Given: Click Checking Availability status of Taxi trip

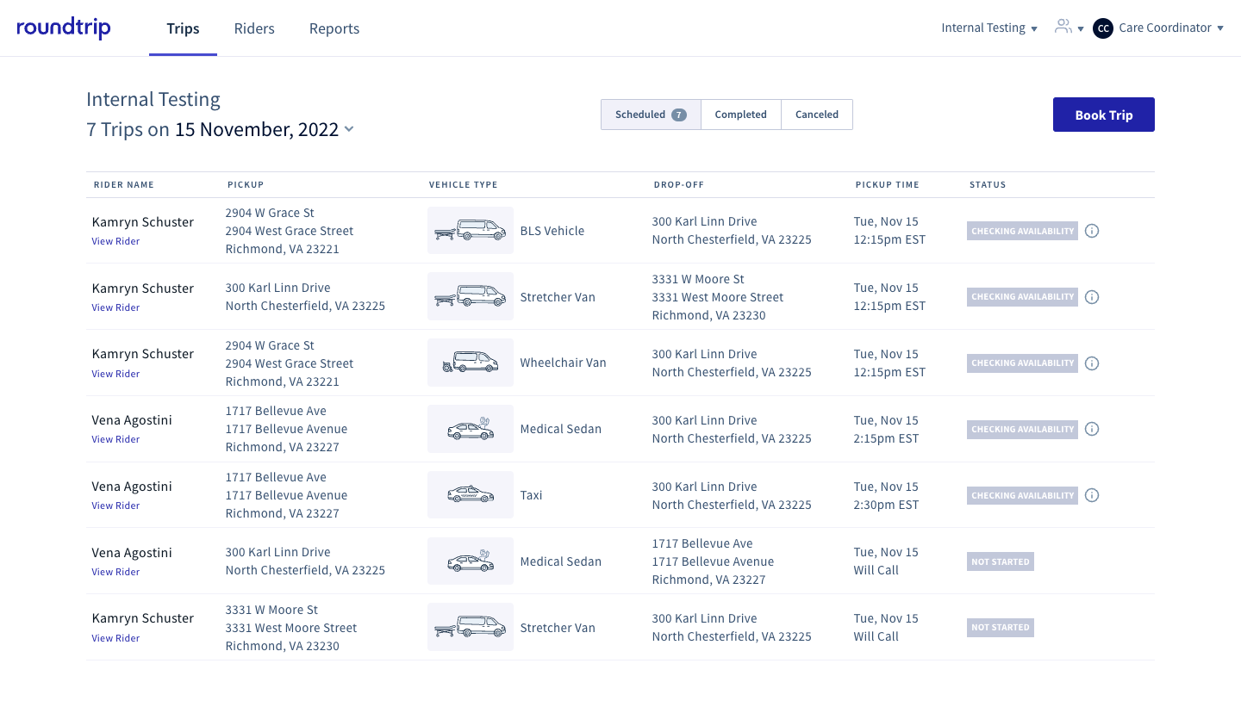Looking at the screenshot, I should [1022, 495].
